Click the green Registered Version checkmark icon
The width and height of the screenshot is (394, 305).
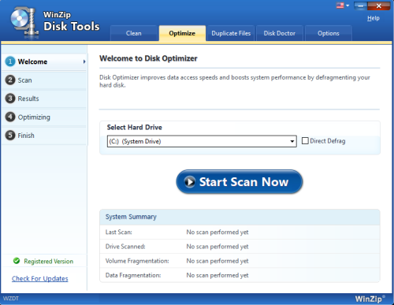(x=17, y=261)
